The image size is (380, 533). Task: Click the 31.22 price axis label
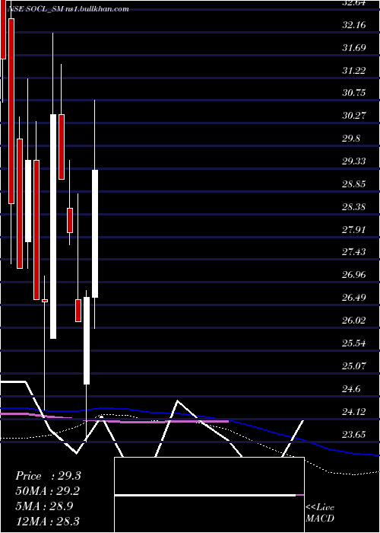(354, 70)
